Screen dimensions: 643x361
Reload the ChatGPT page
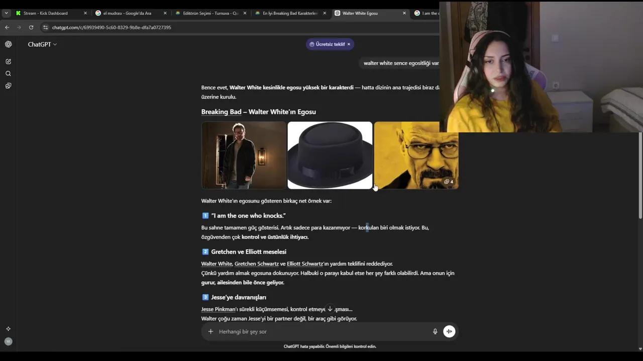coord(31,27)
